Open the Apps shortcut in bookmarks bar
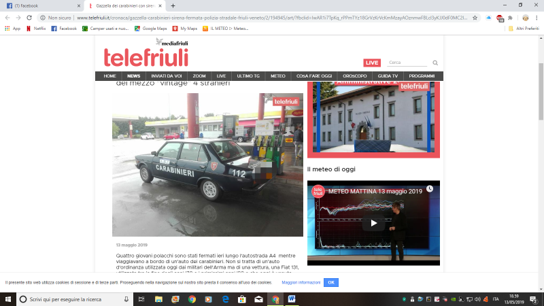Image resolution: width=544 pixels, height=306 pixels. click(12, 29)
